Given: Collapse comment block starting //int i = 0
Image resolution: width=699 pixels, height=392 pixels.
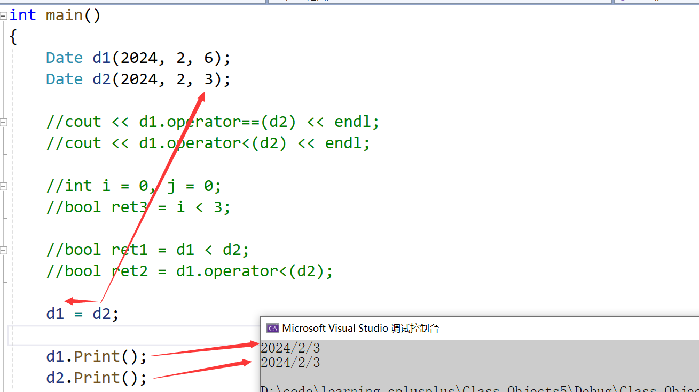Looking at the screenshot, I should pyautogui.click(x=4, y=186).
